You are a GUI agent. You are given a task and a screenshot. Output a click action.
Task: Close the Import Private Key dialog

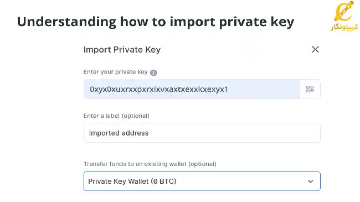pos(315,49)
